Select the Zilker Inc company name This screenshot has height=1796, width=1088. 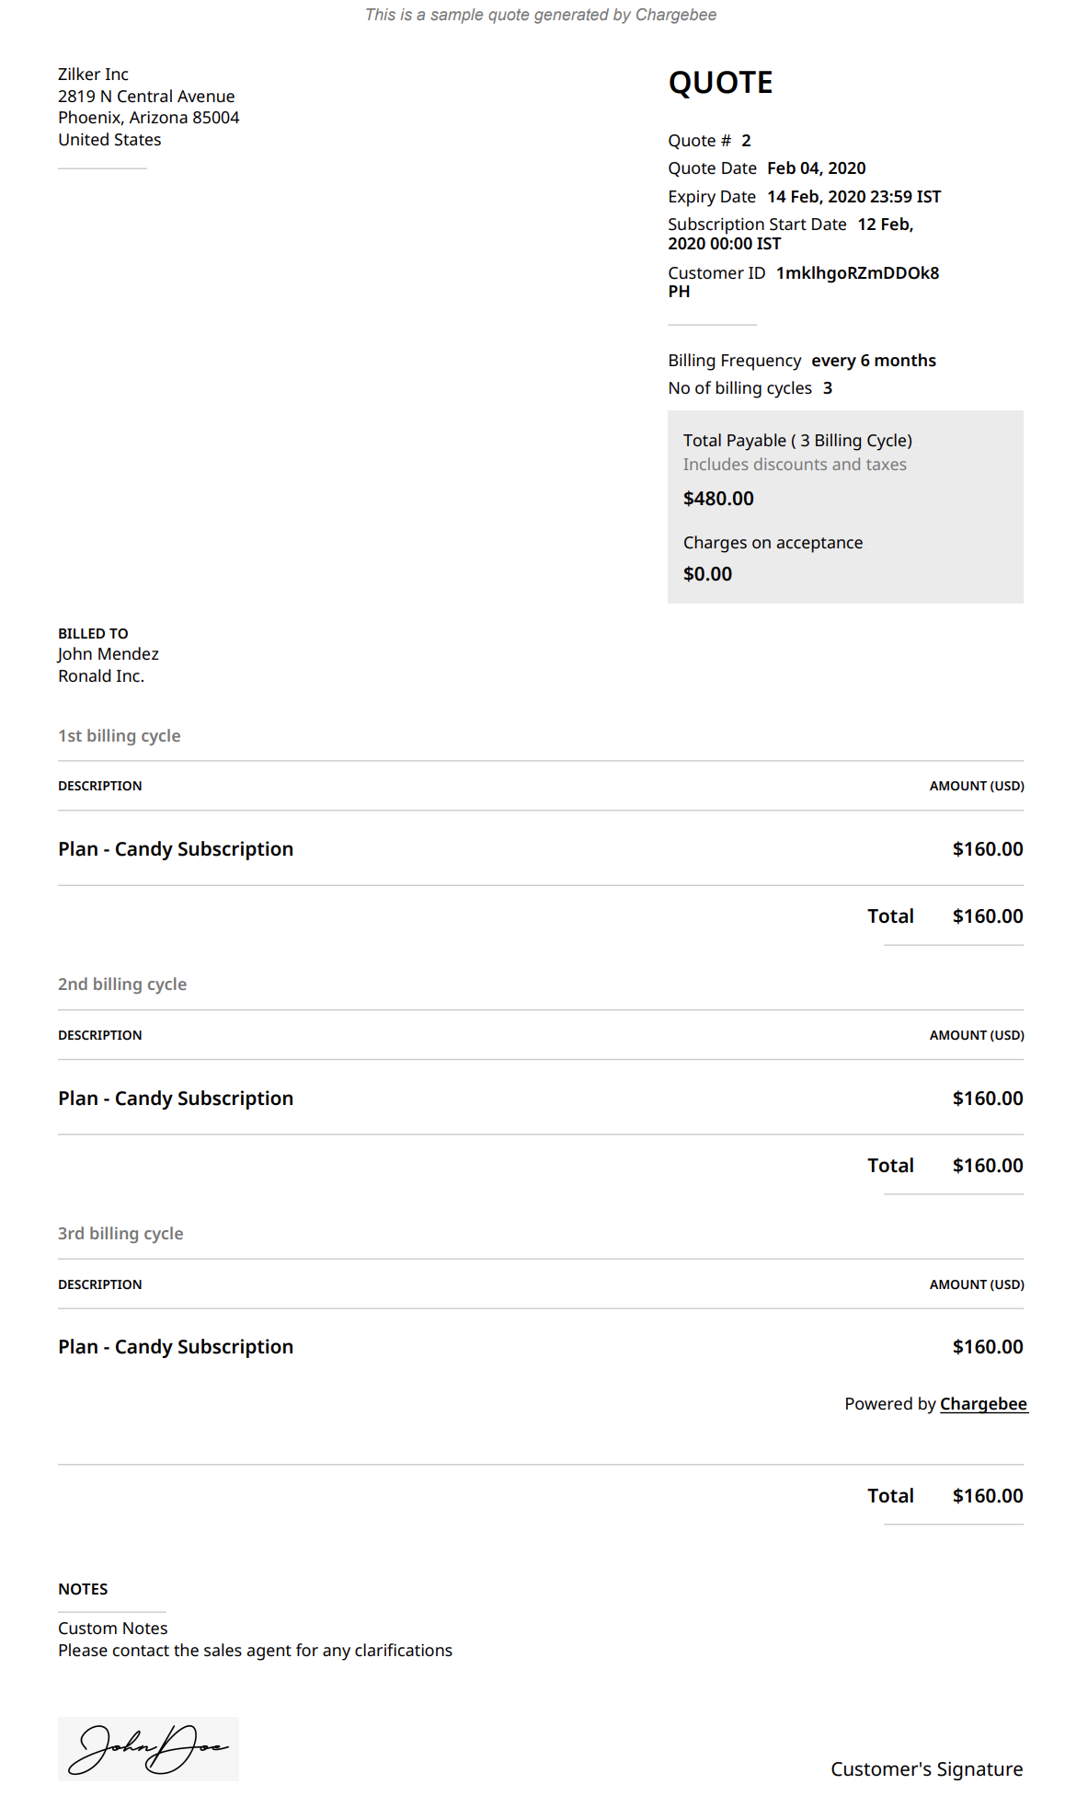[93, 75]
